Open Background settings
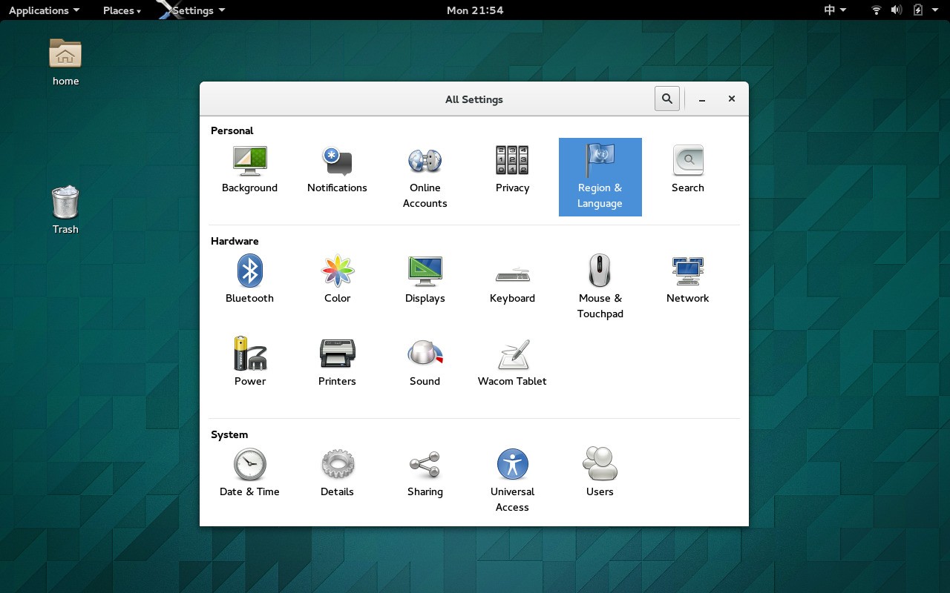The image size is (950, 593). (250, 169)
